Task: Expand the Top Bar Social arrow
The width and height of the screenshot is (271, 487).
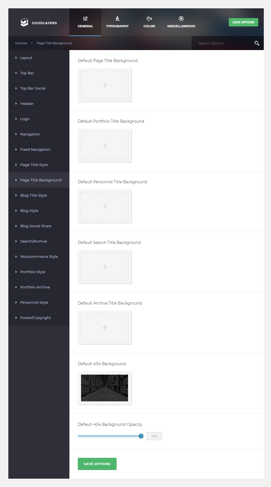Action: coord(16,88)
